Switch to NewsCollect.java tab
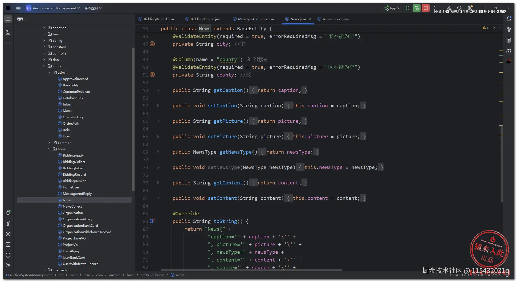 pyautogui.click(x=333, y=19)
